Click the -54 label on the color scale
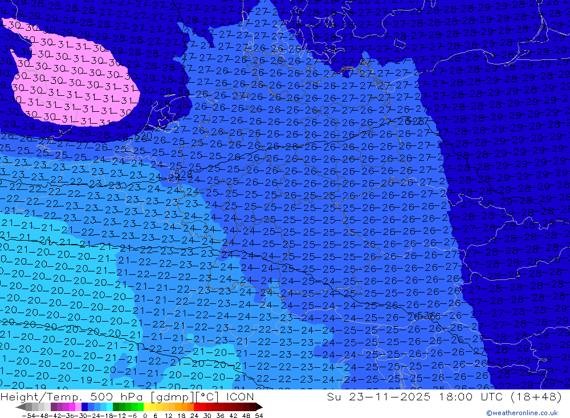The height and width of the screenshot is (418, 570). tap(28, 416)
